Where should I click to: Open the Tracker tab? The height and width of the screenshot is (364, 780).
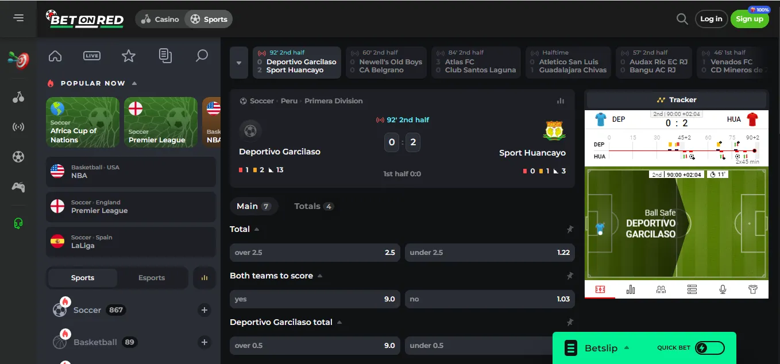676,100
